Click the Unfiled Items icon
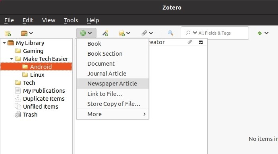Screen dimensions: 278x154 18,106
